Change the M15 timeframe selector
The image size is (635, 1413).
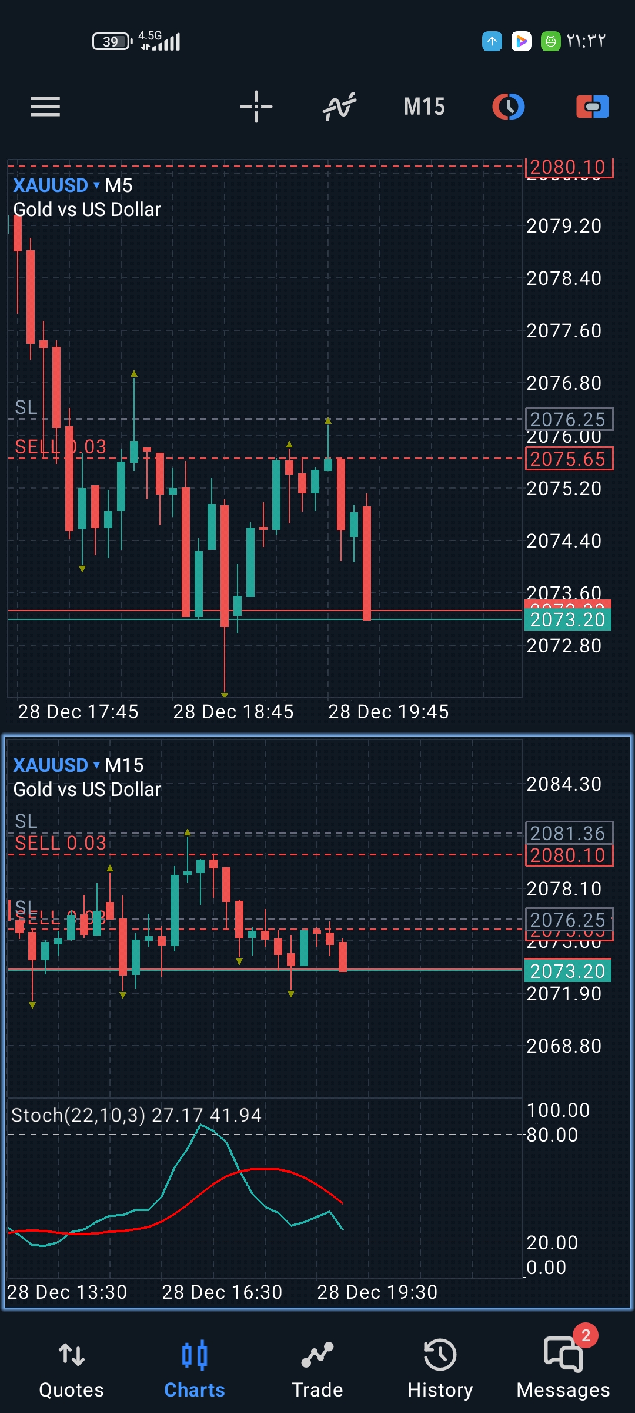[x=424, y=107]
